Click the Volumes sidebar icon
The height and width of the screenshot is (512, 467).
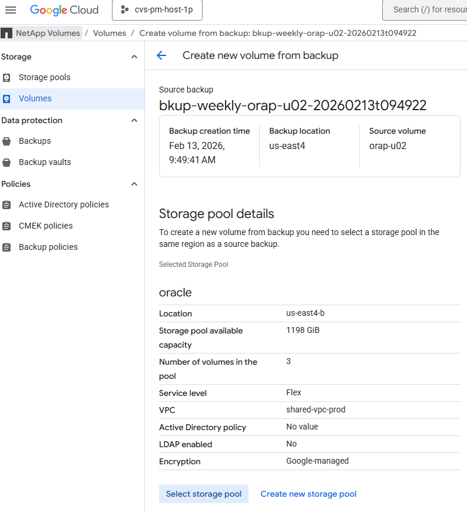click(x=8, y=98)
